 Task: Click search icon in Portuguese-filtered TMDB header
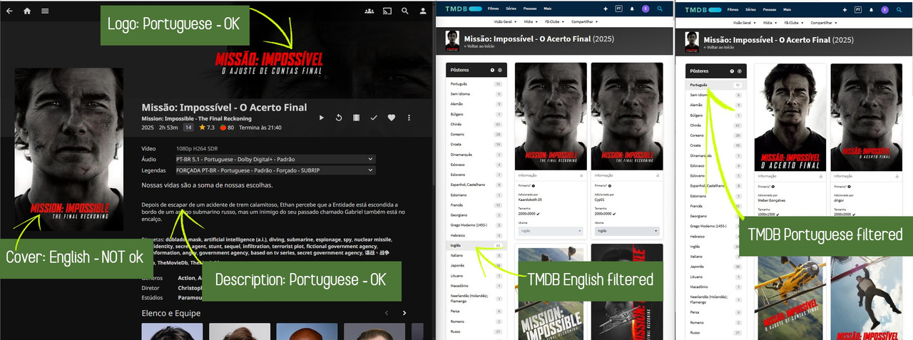[x=899, y=9]
